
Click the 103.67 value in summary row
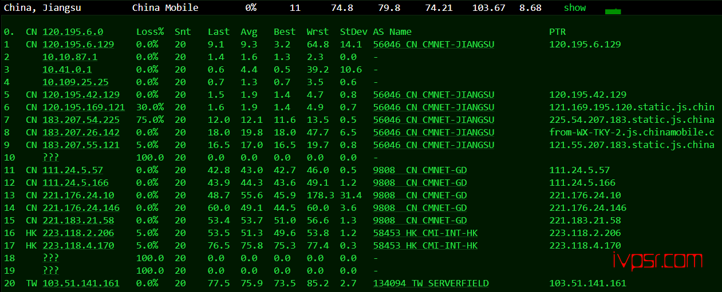pos(489,7)
